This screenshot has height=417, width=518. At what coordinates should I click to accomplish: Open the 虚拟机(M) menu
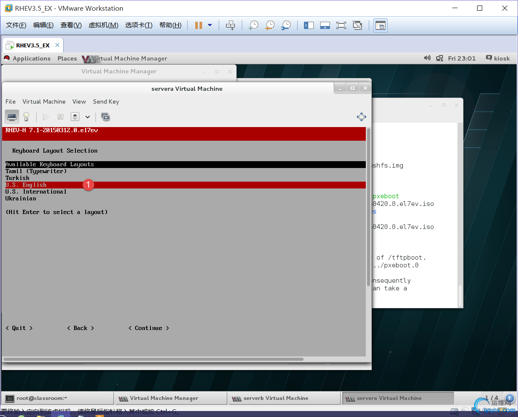click(x=103, y=25)
